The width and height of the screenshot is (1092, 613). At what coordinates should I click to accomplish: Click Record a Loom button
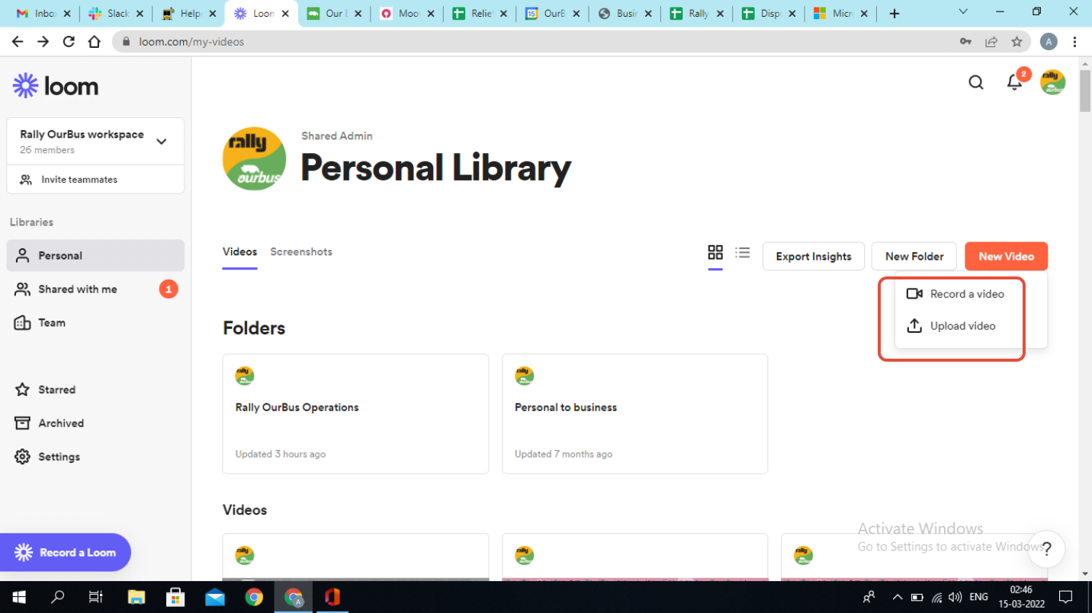(66, 553)
